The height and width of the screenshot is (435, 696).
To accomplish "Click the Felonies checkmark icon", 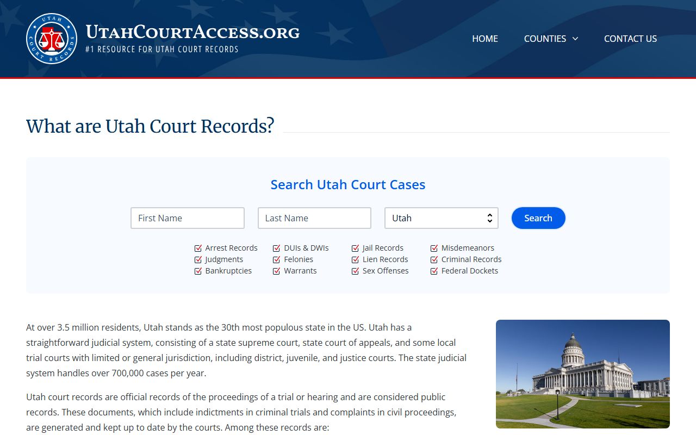I will [x=277, y=259].
